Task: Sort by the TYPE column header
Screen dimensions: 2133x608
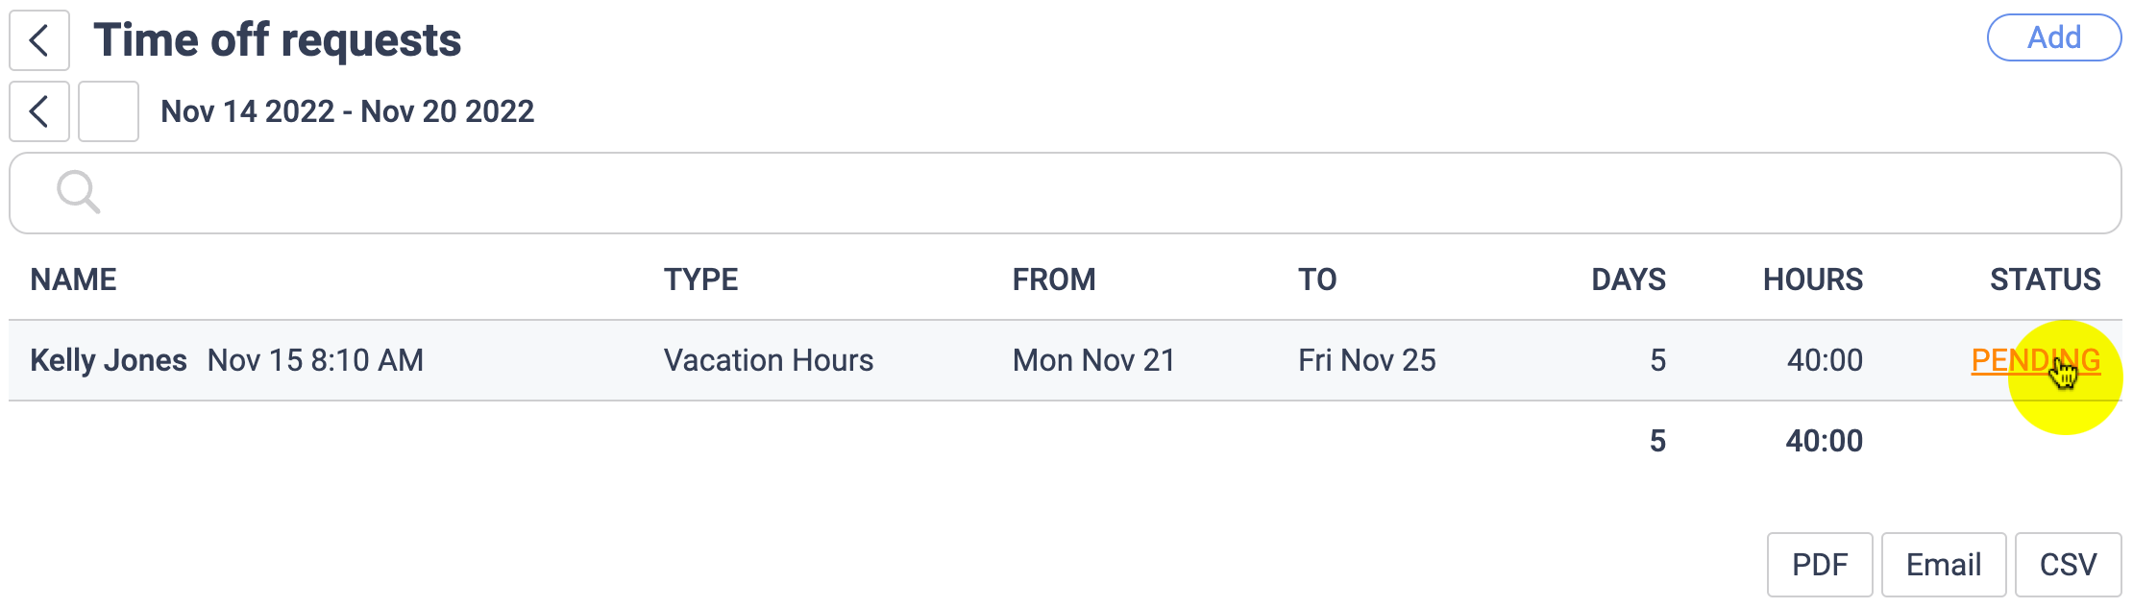Action: click(x=700, y=280)
